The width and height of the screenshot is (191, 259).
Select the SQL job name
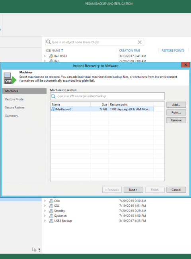click(57, 206)
